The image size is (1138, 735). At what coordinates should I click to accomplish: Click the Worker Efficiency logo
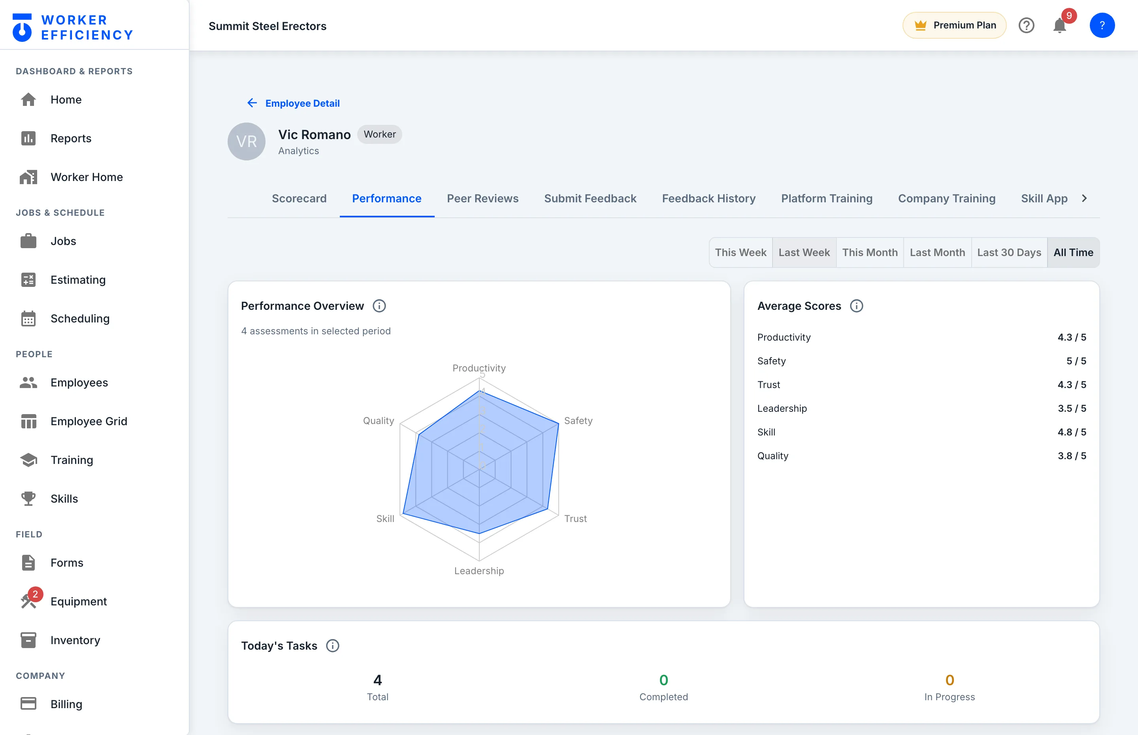[73, 27]
